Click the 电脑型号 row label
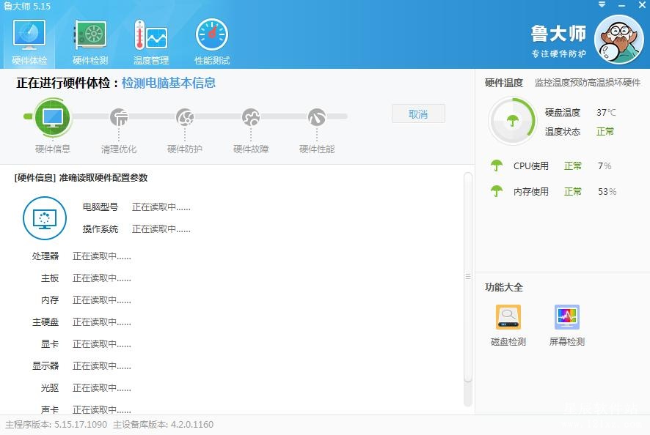Viewport: 650px width, 435px height. [x=101, y=207]
